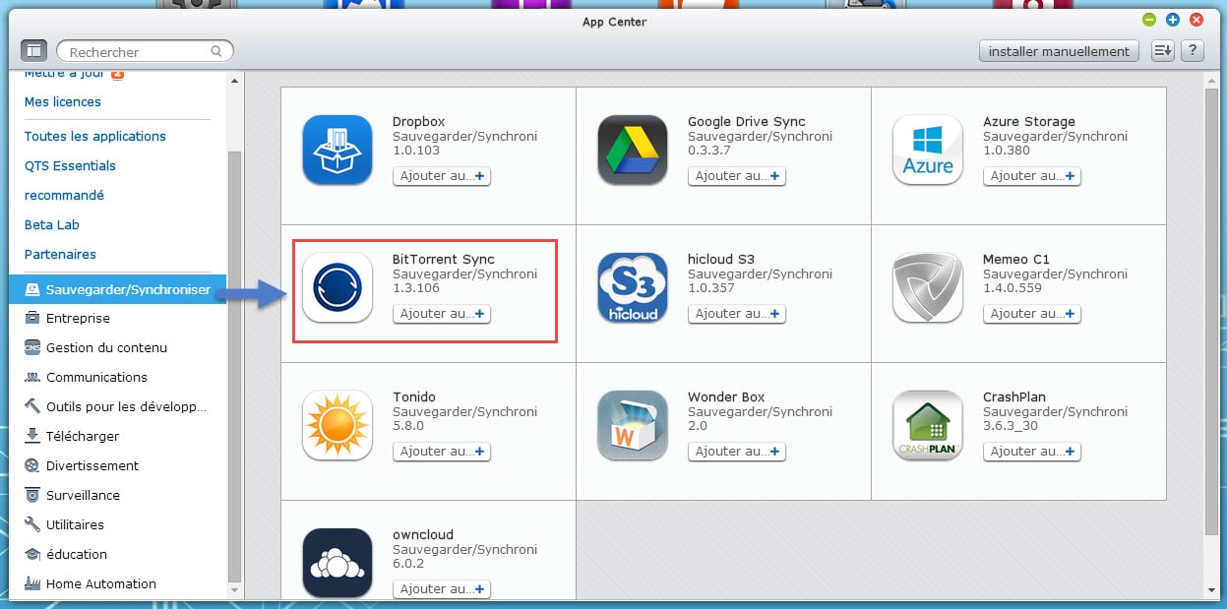The image size is (1227, 609).
Task: Click the CrashPlan title text
Action: (x=1014, y=397)
